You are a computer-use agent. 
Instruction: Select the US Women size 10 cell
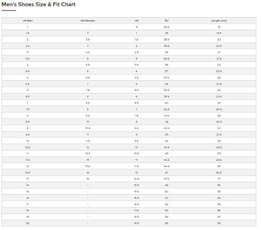coord(88,122)
